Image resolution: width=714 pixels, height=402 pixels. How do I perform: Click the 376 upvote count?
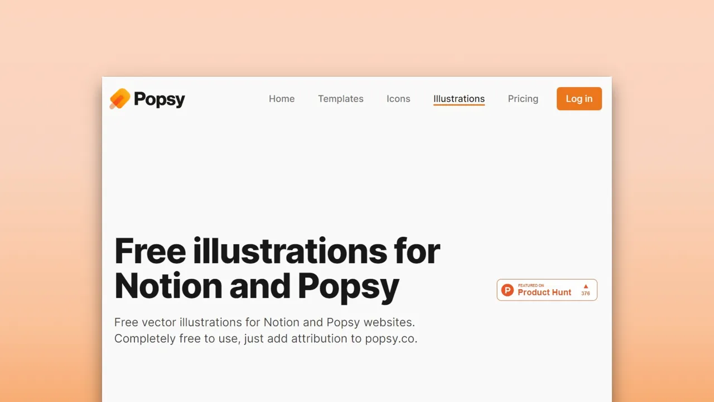(x=586, y=294)
